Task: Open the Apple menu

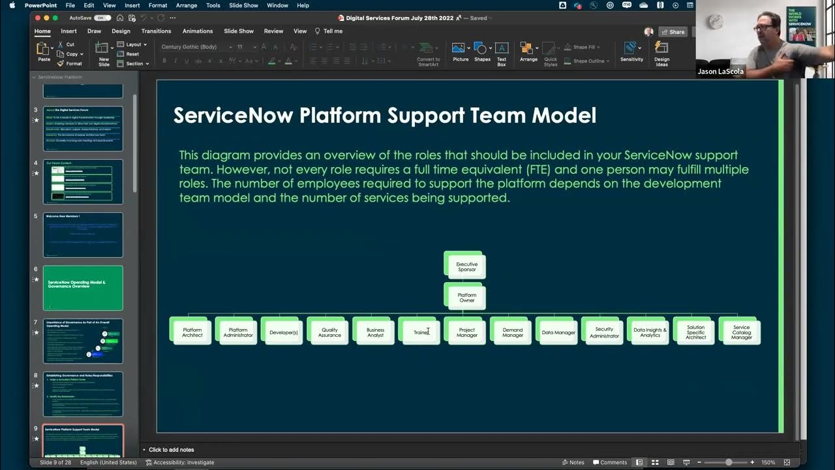Action: coord(12,5)
